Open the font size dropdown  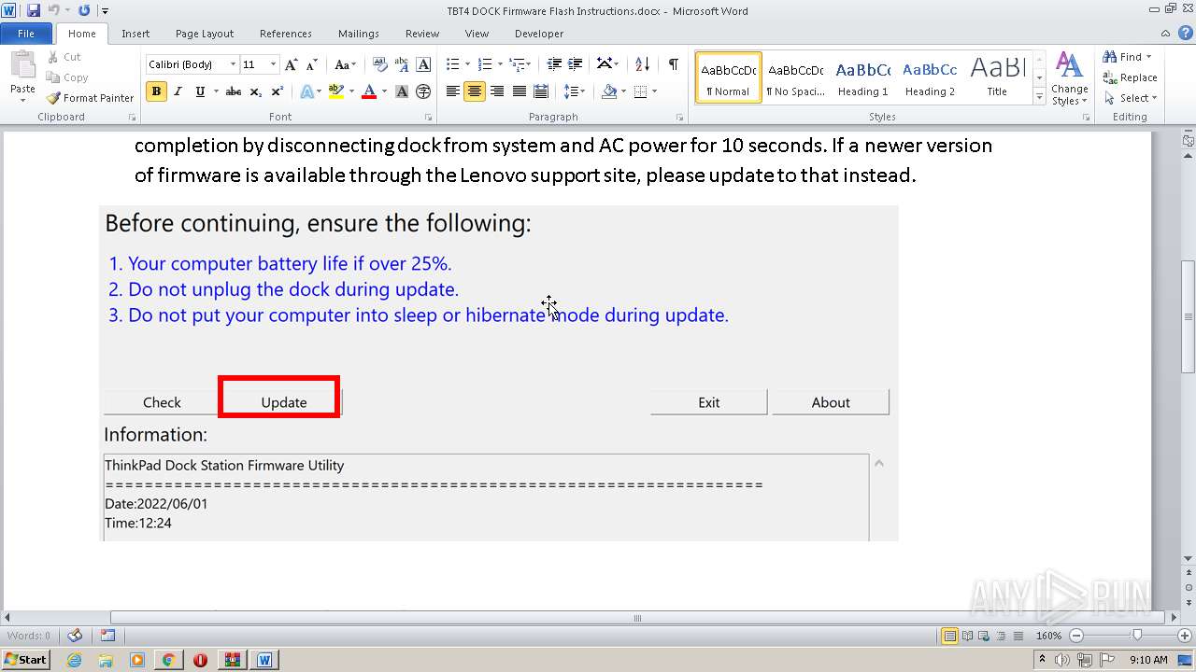(x=273, y=64)
